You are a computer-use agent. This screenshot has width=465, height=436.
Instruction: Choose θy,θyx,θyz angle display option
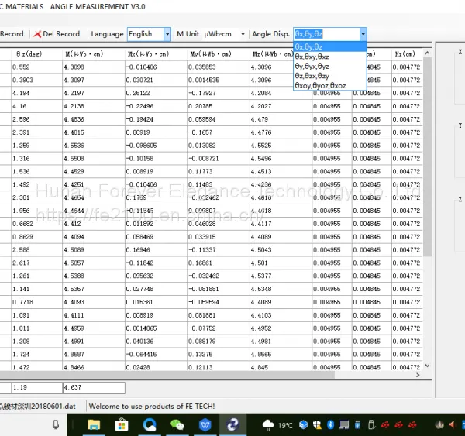click(x=330, y=67)
